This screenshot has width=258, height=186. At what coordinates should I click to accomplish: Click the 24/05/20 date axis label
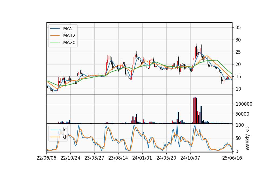(x=166, y=158)
